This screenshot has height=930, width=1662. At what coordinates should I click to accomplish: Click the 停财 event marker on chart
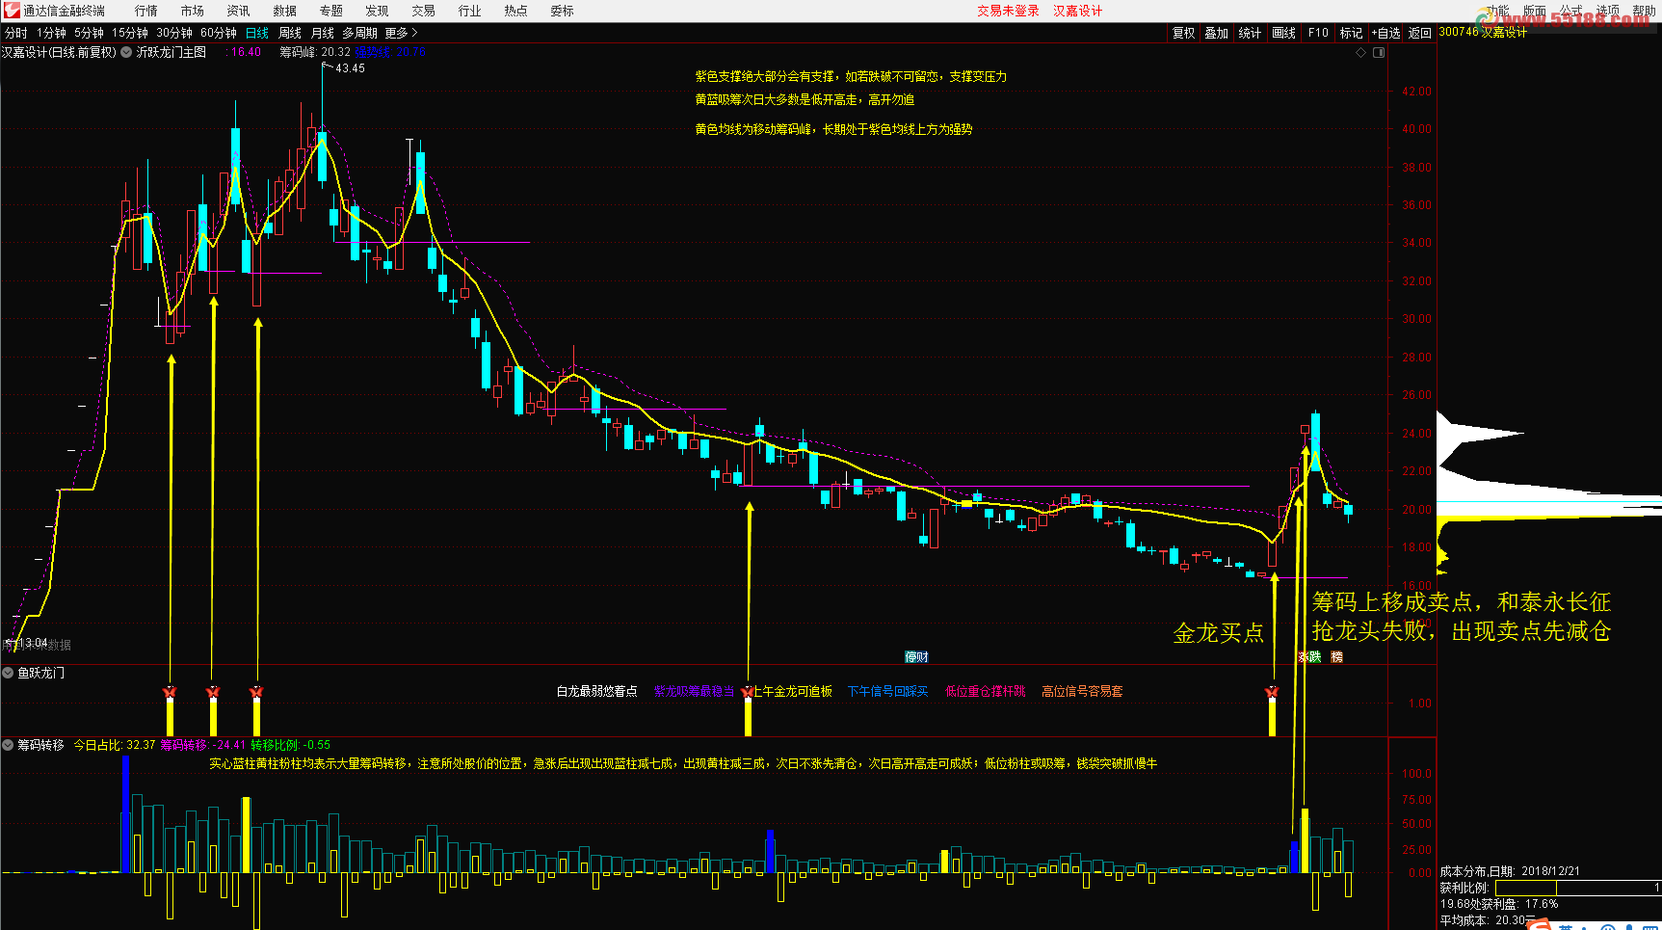click(916, 657)
